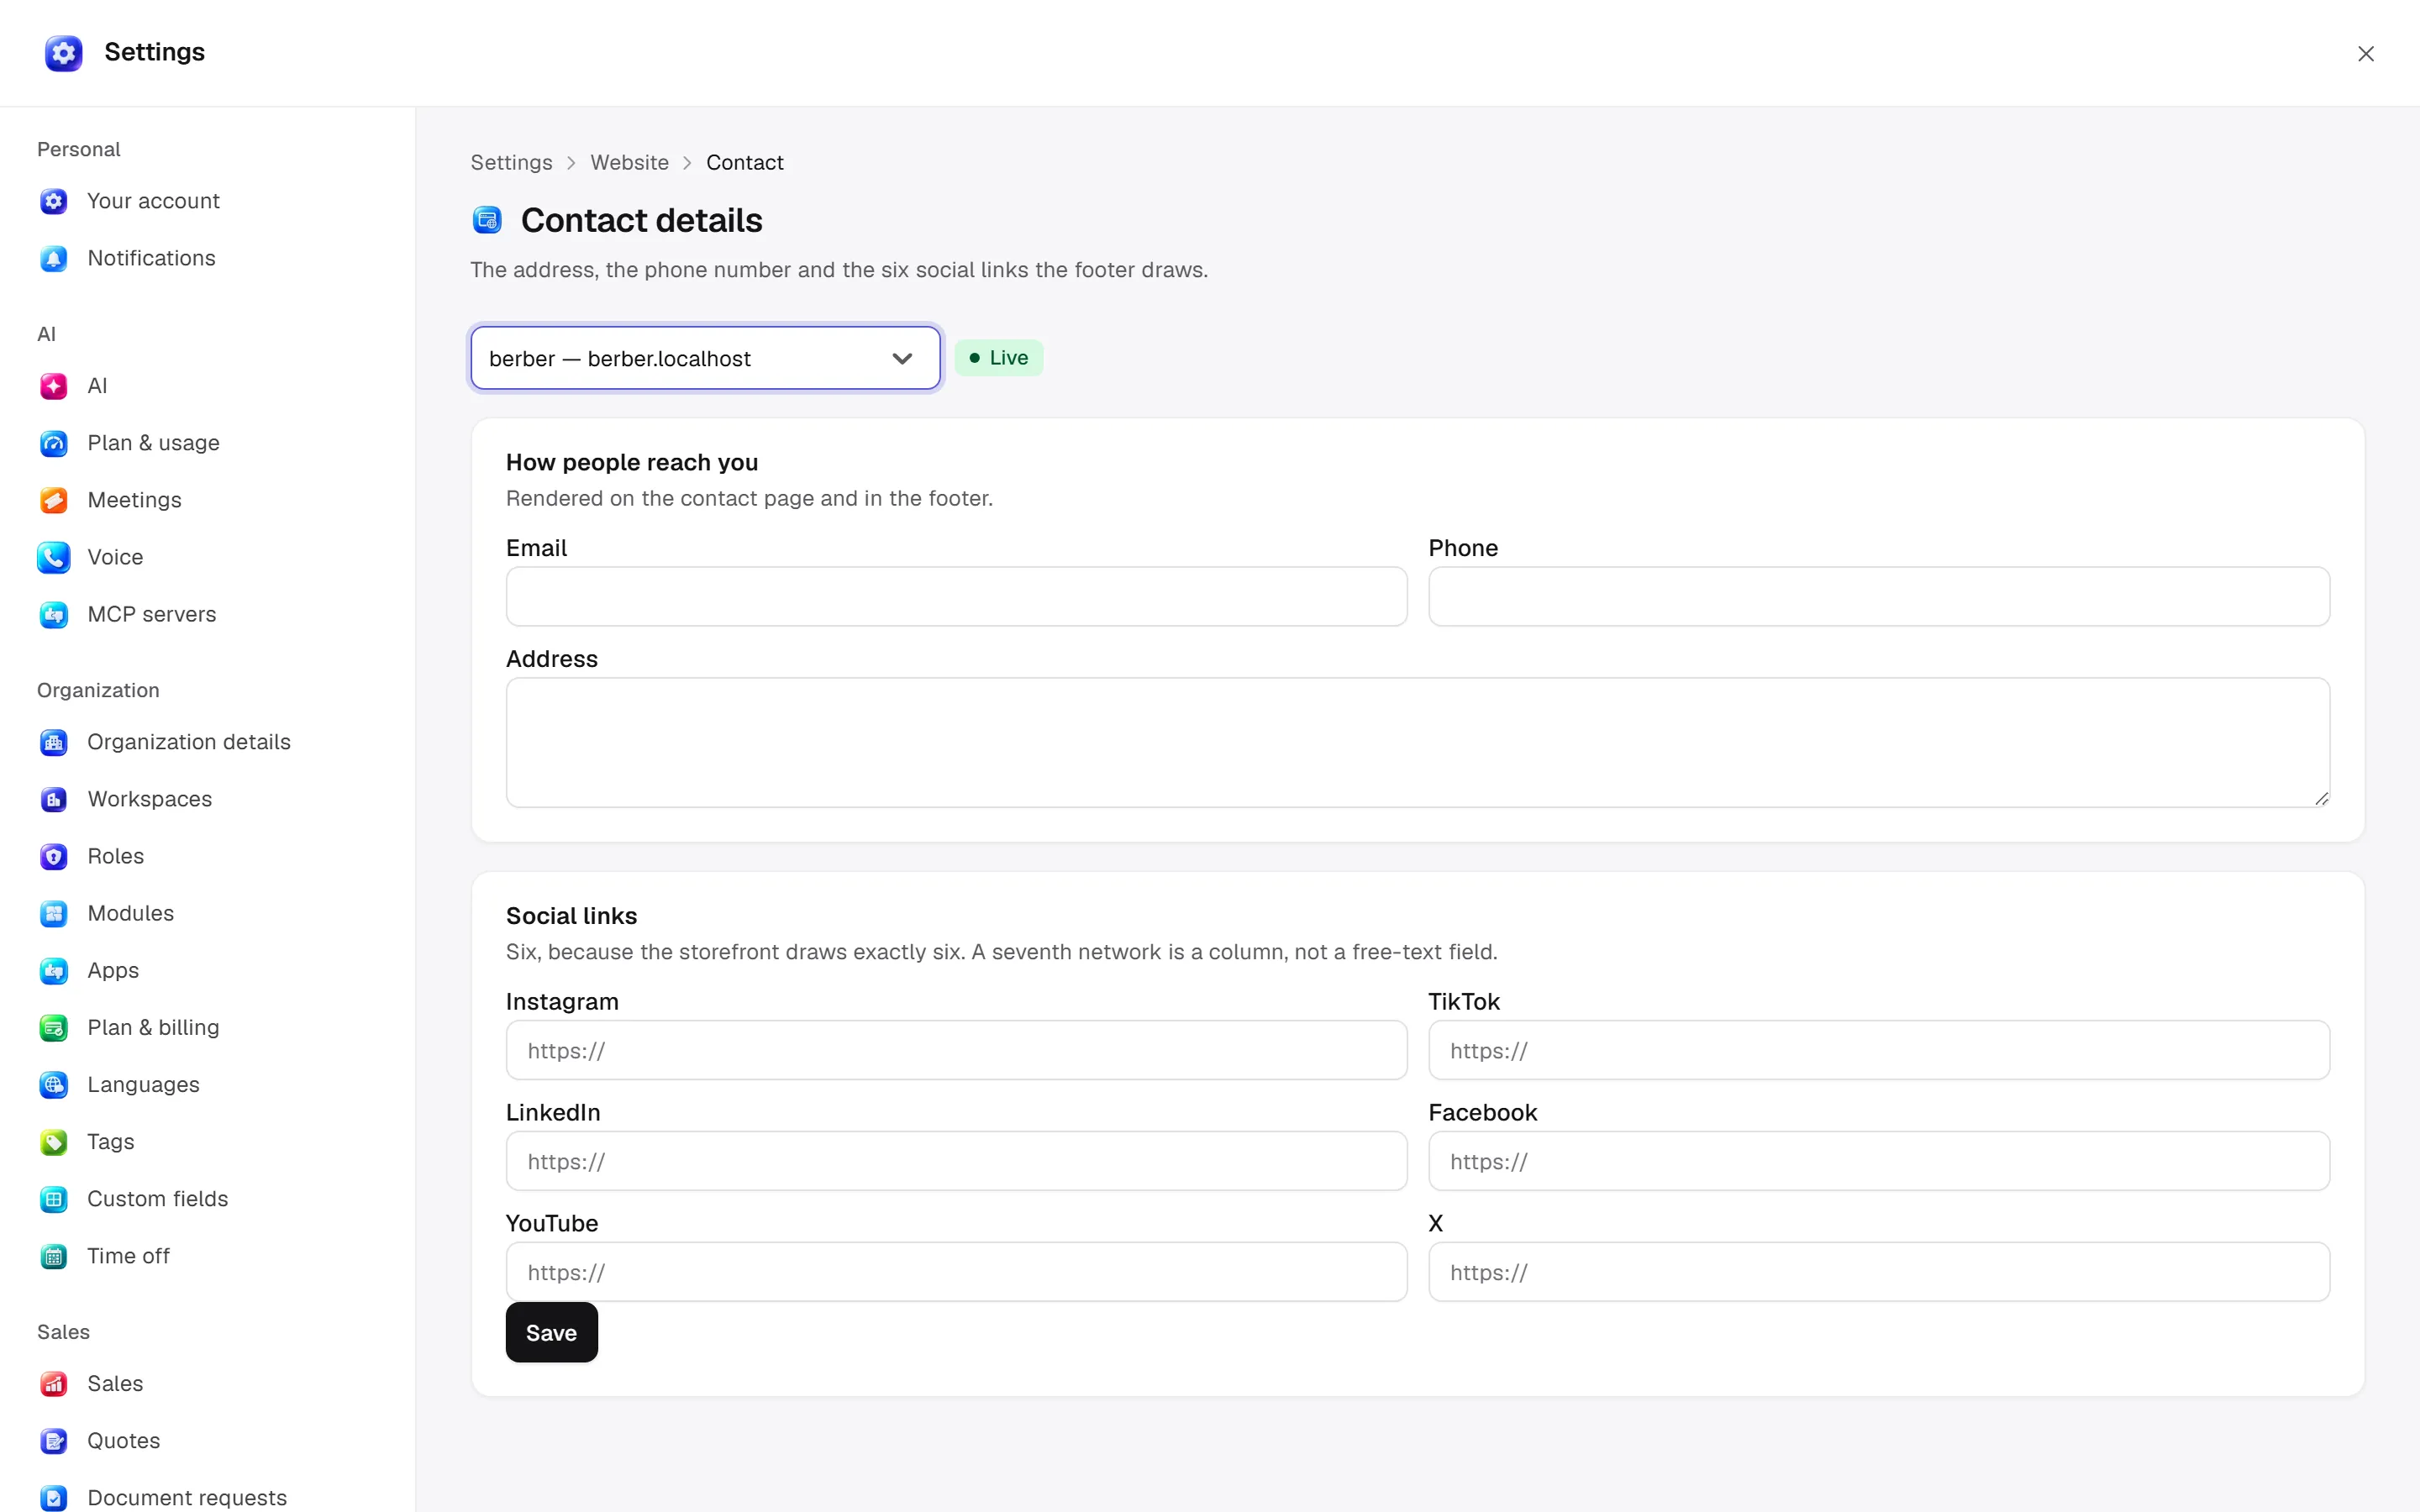Image resolution: width=2420 pixels, height=1512 pixels.
Task: Click the Quotes document icon
Action: [54, 1440]
